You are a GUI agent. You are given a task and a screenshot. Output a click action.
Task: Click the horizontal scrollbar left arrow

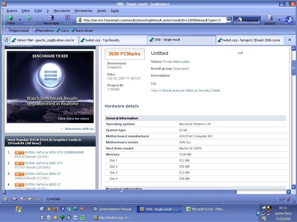pyautogui.click(x=4, y=192)
